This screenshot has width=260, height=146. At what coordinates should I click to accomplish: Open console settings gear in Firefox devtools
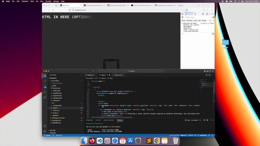tap(213, 17)
